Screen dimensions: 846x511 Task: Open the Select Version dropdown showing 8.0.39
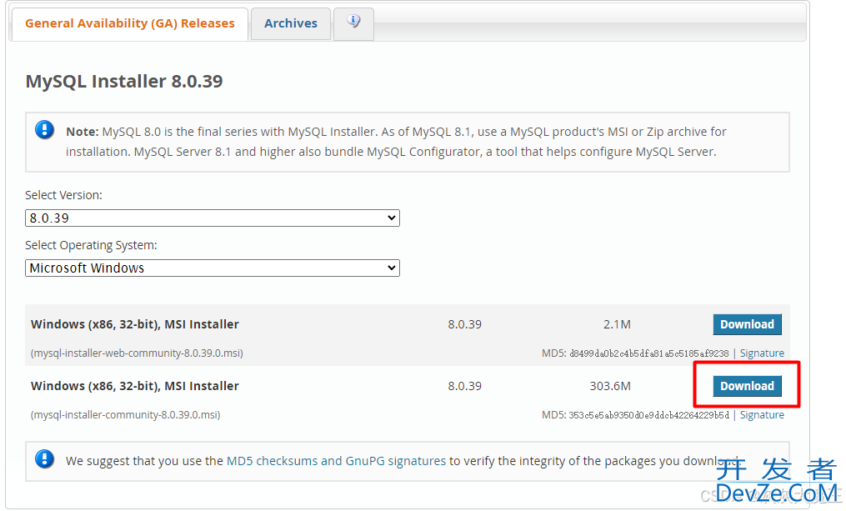point(212,218)
